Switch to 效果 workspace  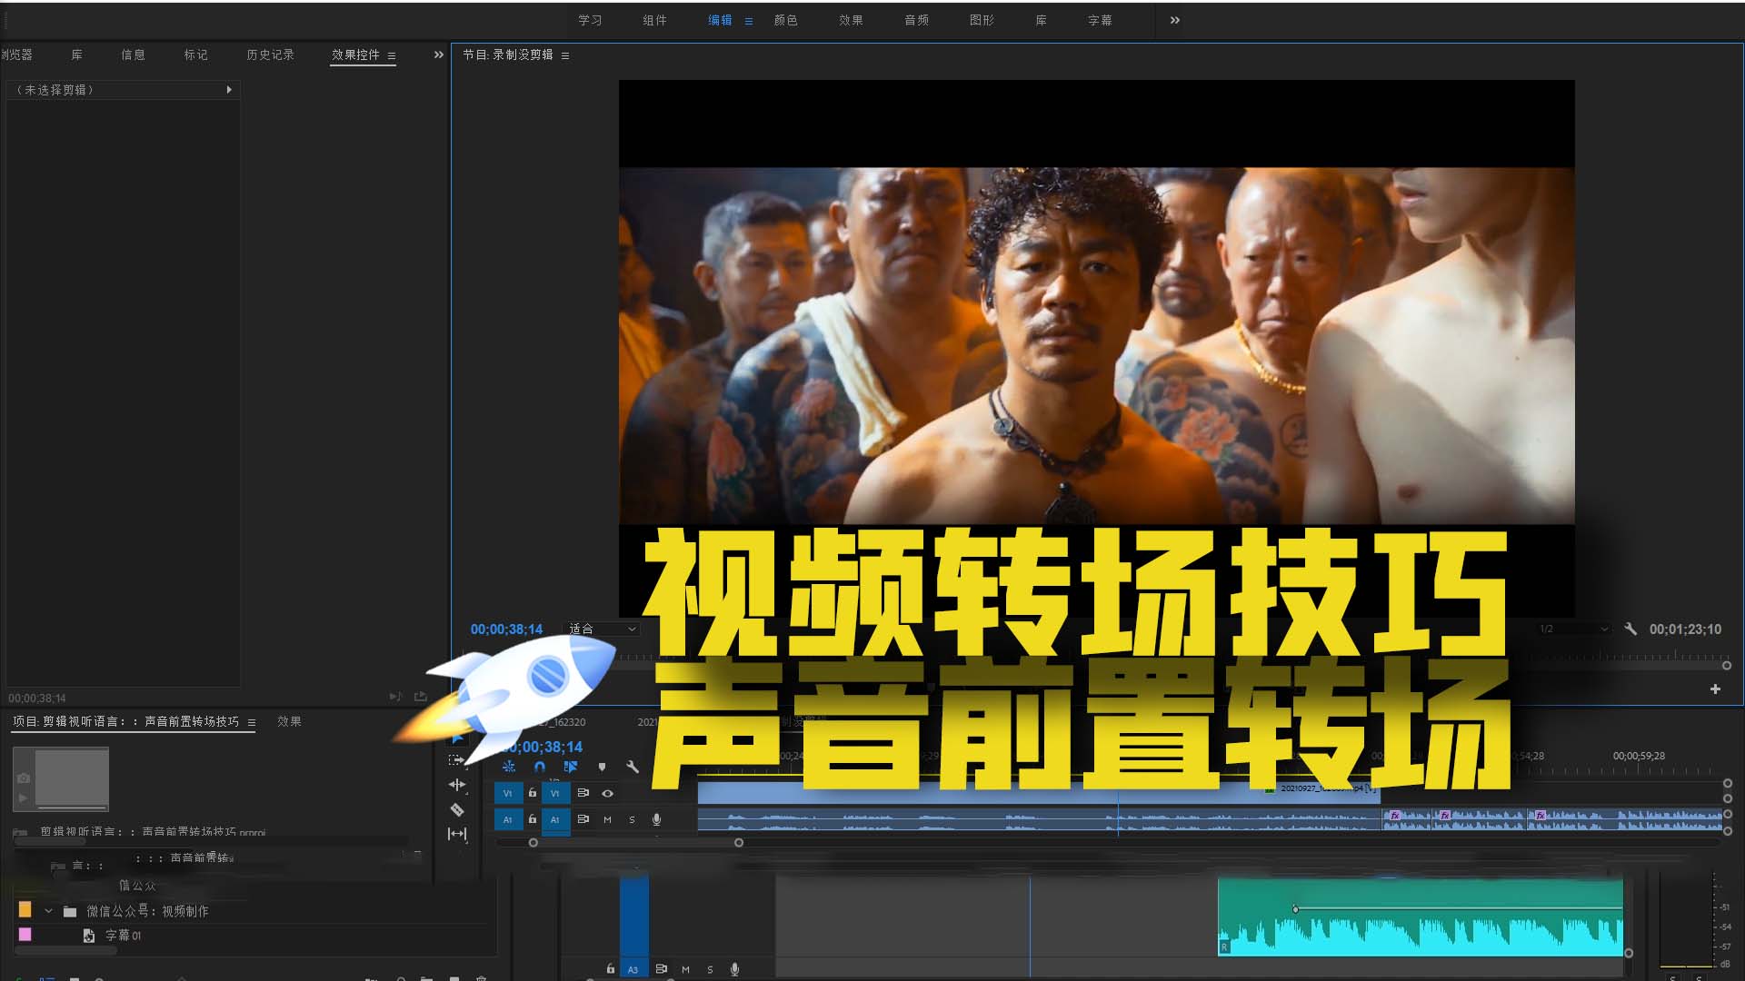click(851, 20)
